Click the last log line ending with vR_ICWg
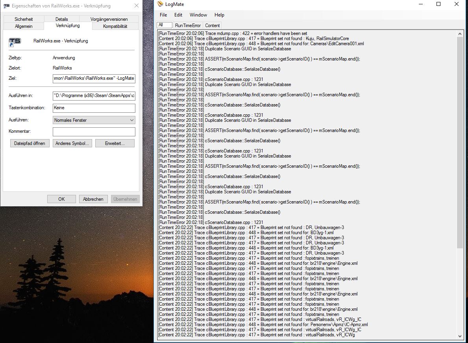 point(256,335)
